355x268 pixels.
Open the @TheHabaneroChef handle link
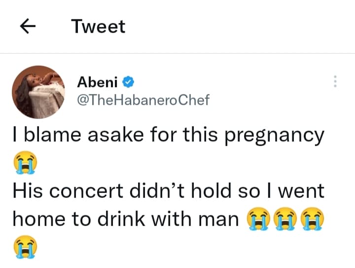coord(143,100)
